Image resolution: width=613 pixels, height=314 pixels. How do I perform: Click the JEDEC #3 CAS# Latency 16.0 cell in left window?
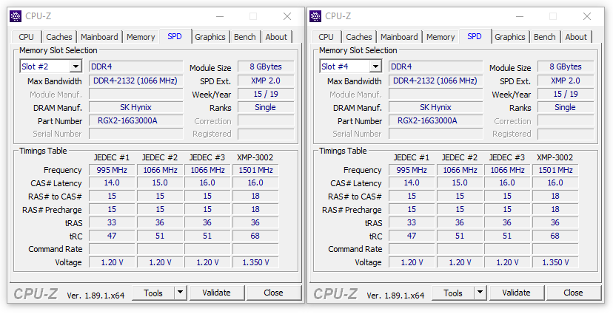coord(207,182)
